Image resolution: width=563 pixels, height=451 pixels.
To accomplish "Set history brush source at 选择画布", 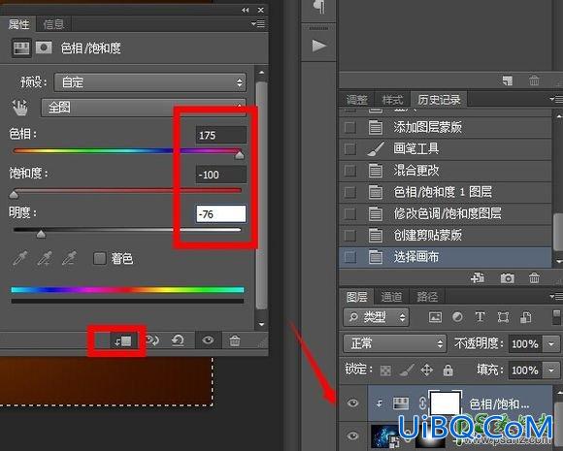I will tap(349, 257).
